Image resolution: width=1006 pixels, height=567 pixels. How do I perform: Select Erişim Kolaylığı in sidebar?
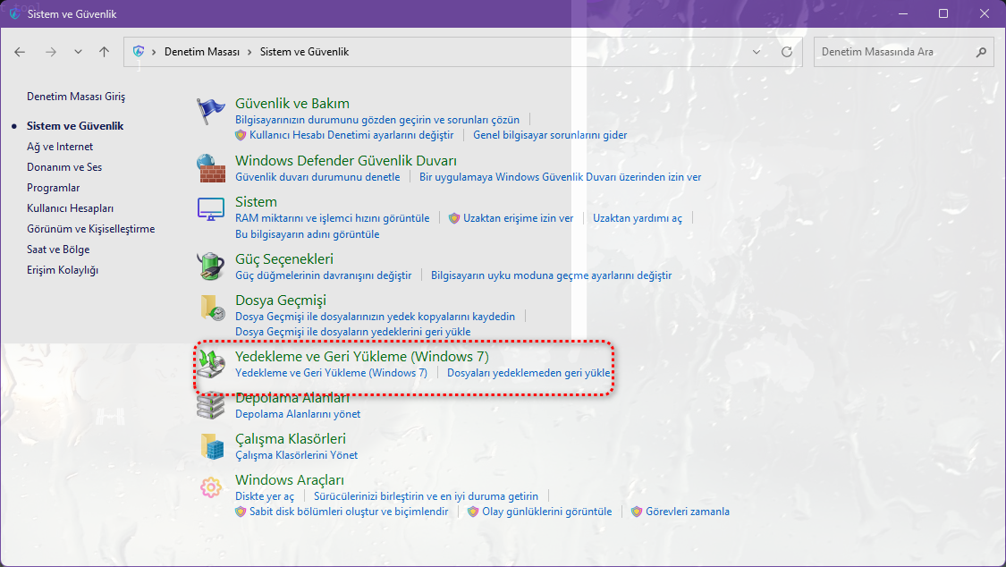63,270
